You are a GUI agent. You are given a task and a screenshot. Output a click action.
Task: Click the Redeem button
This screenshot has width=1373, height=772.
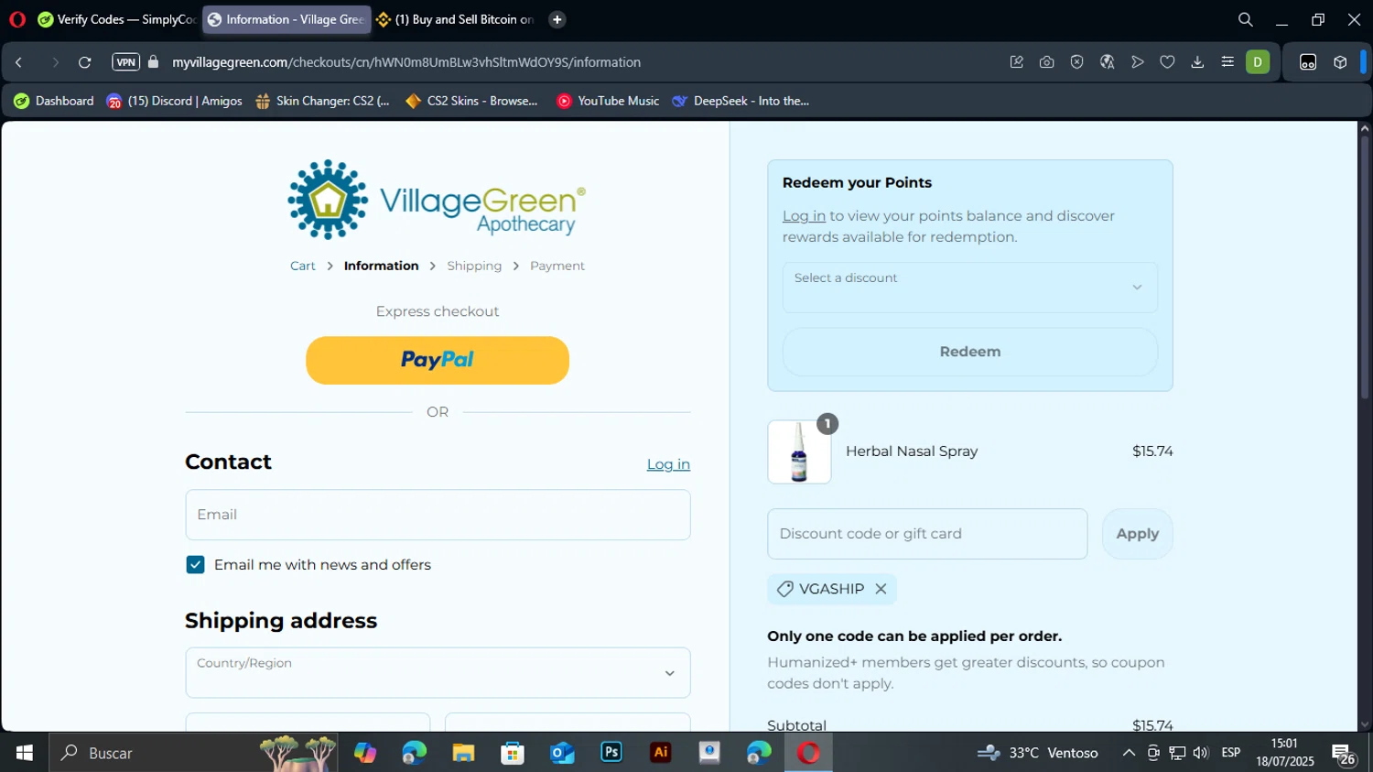tap(970, 352)
